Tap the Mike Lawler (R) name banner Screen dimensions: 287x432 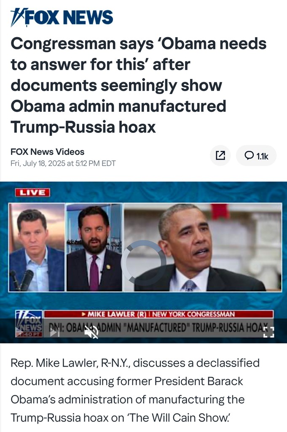coord(159,314)
